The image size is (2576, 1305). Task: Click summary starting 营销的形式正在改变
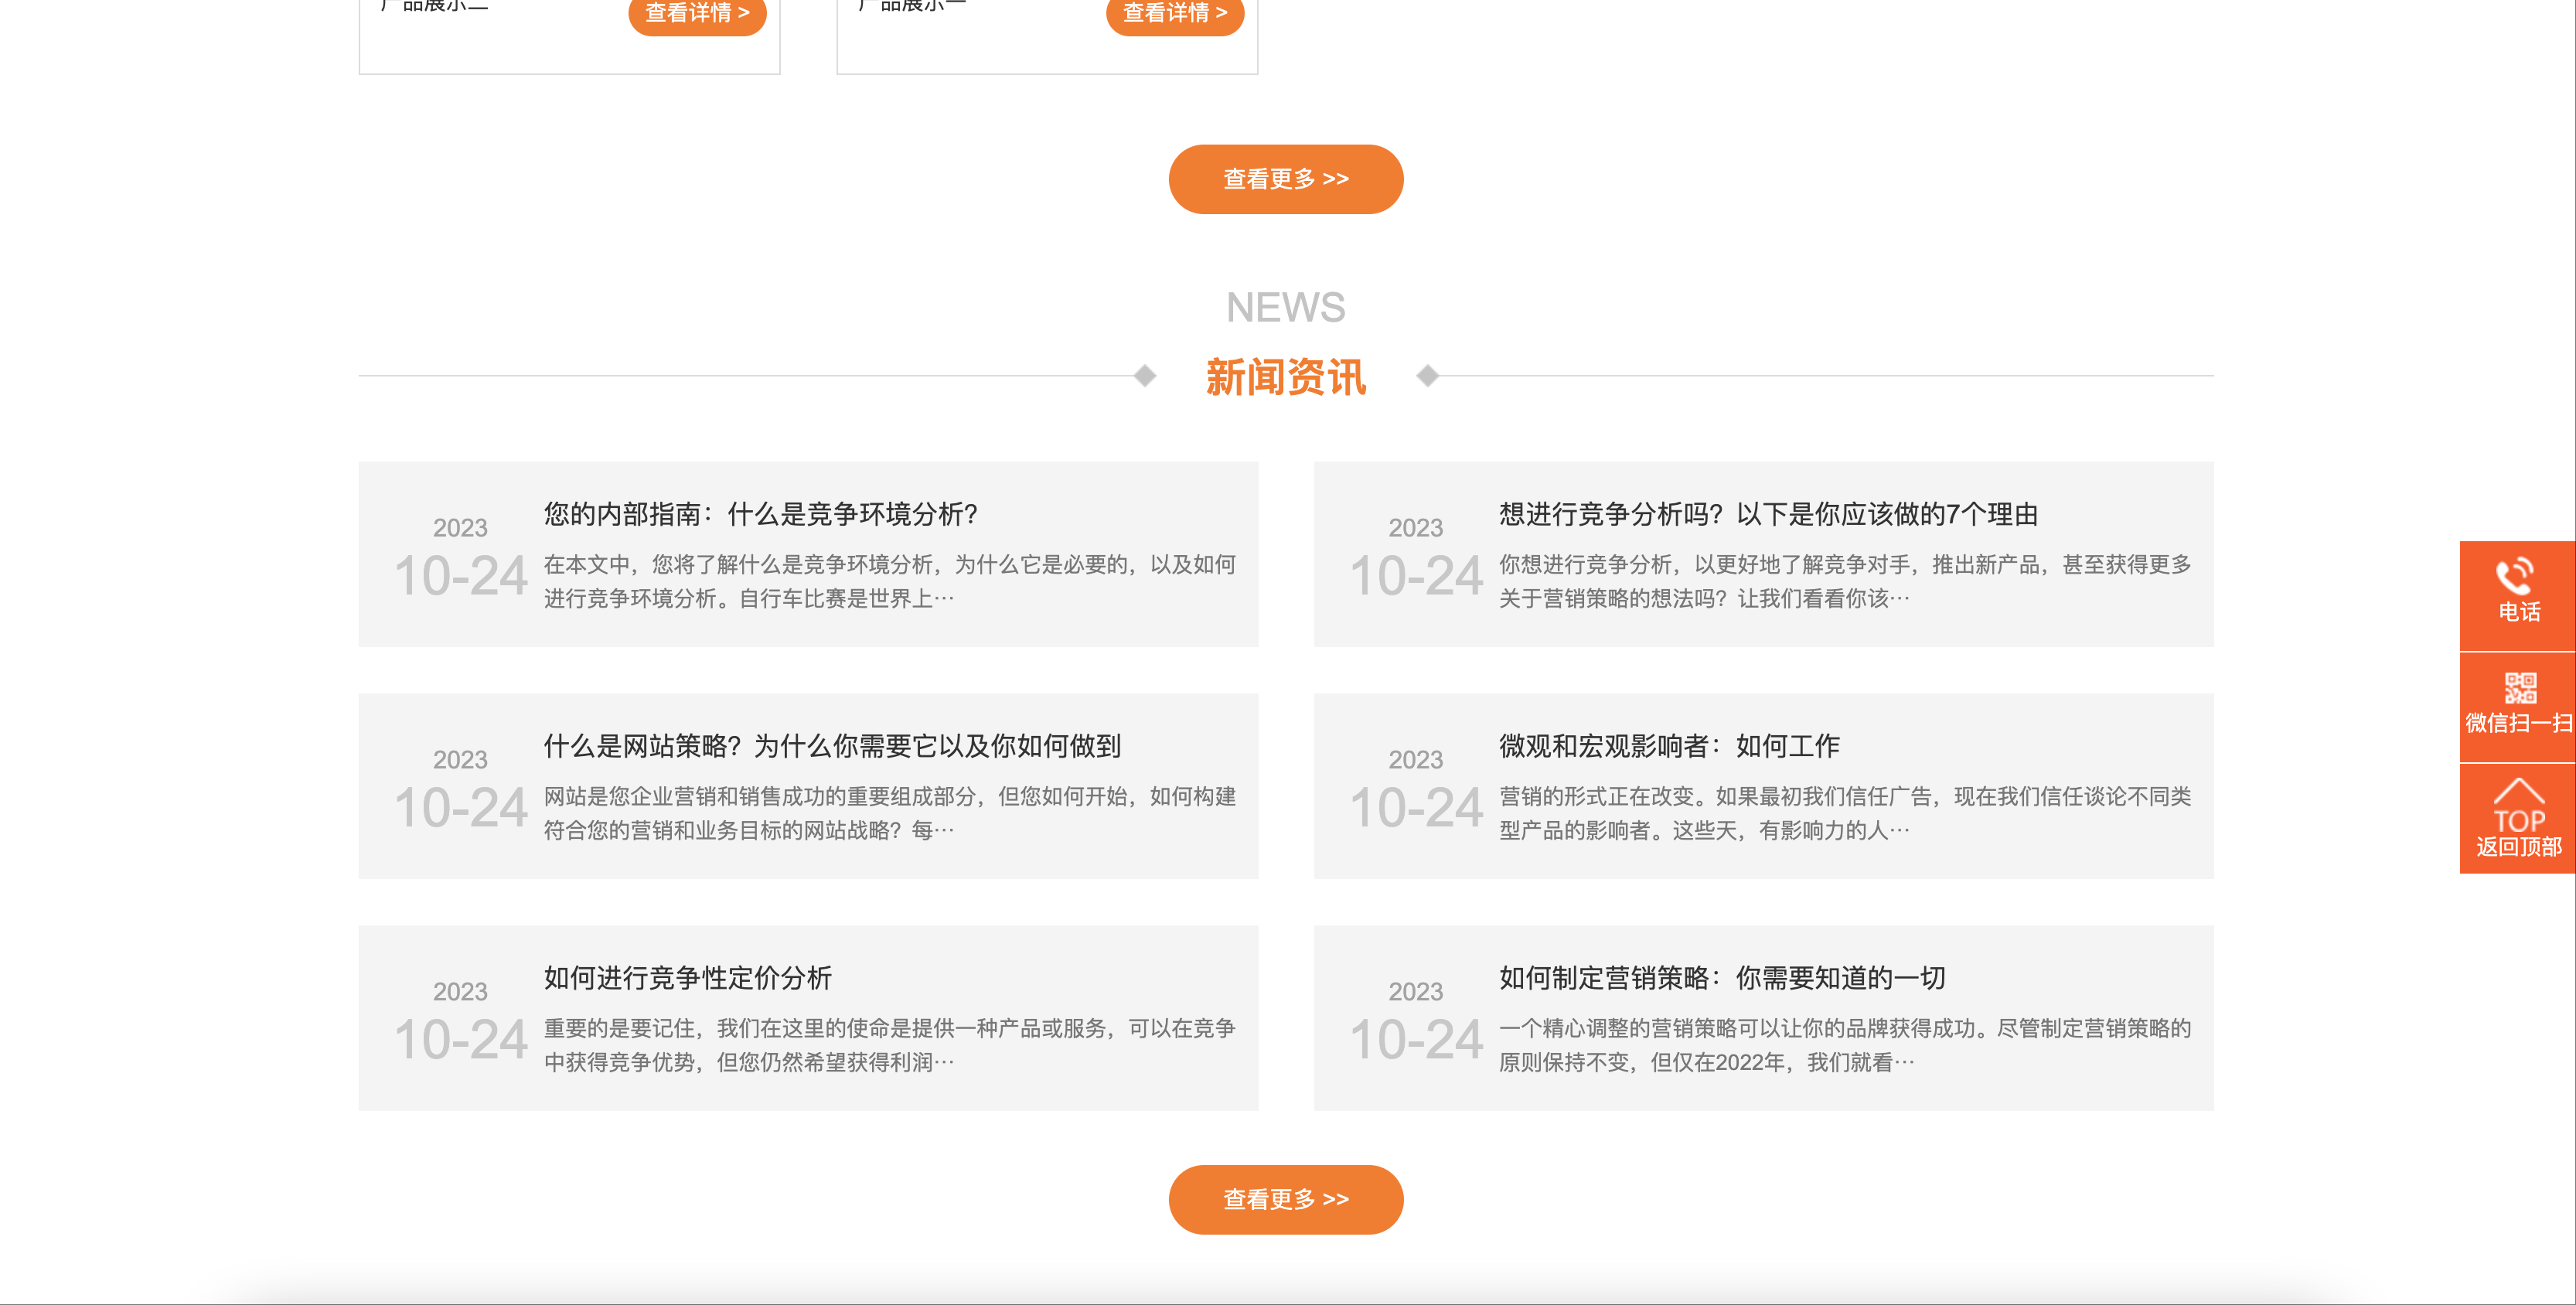pos(1845,813)
